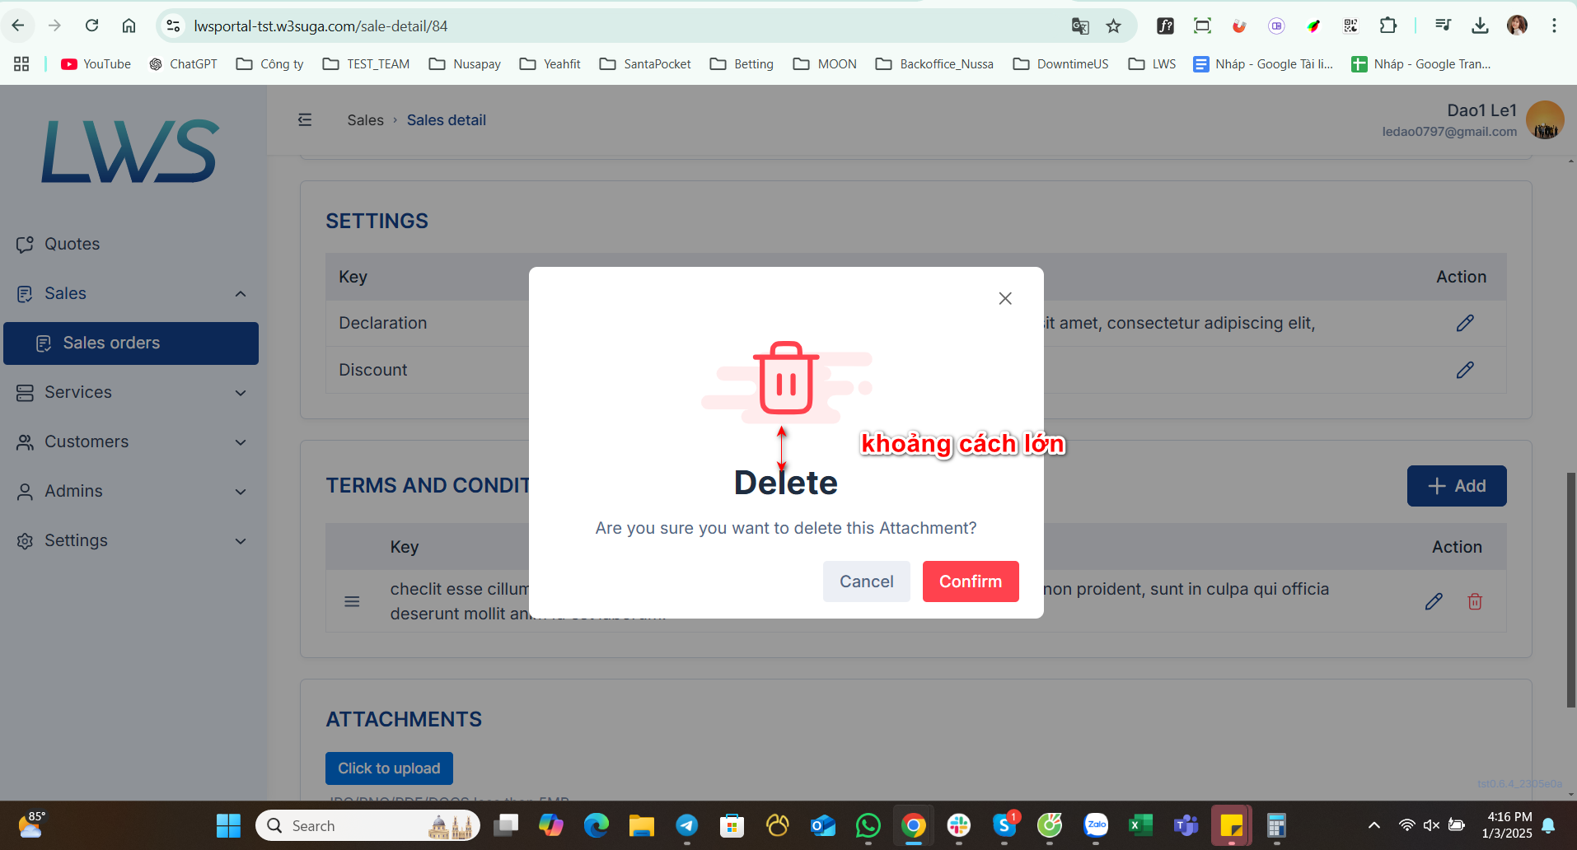Add a new term and condition

[x=1457, y=486]
